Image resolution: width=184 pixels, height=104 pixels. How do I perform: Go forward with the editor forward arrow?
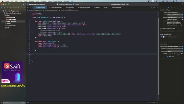click(32, 8)
